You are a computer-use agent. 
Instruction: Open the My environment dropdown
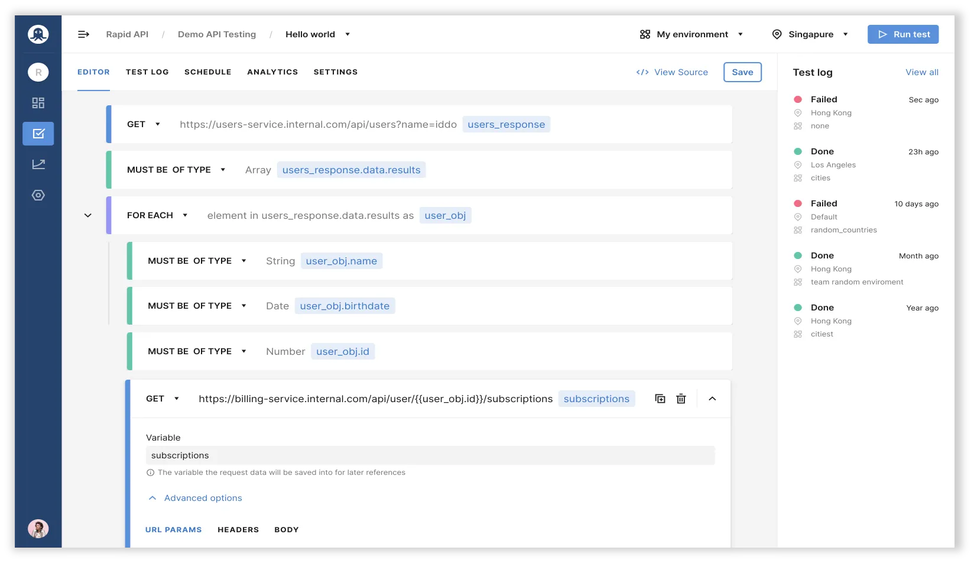pos(691,34)
